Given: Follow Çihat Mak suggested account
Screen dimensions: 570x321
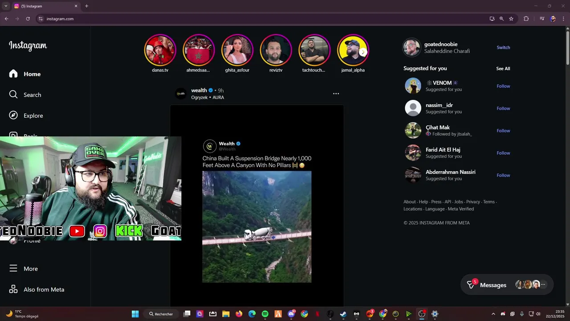Looking at the screenshot, I should (503, 131).
